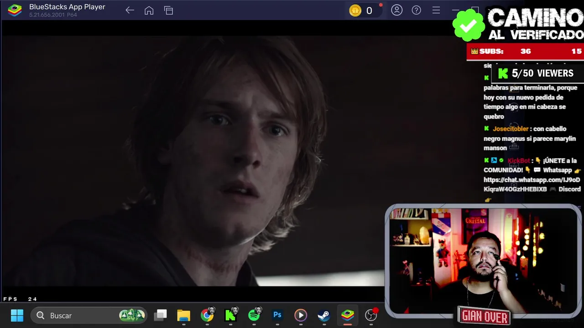Screen dimensions: 584x328
Task: Go to the BlueStacks home screen
Action: (x=149, y=10)
